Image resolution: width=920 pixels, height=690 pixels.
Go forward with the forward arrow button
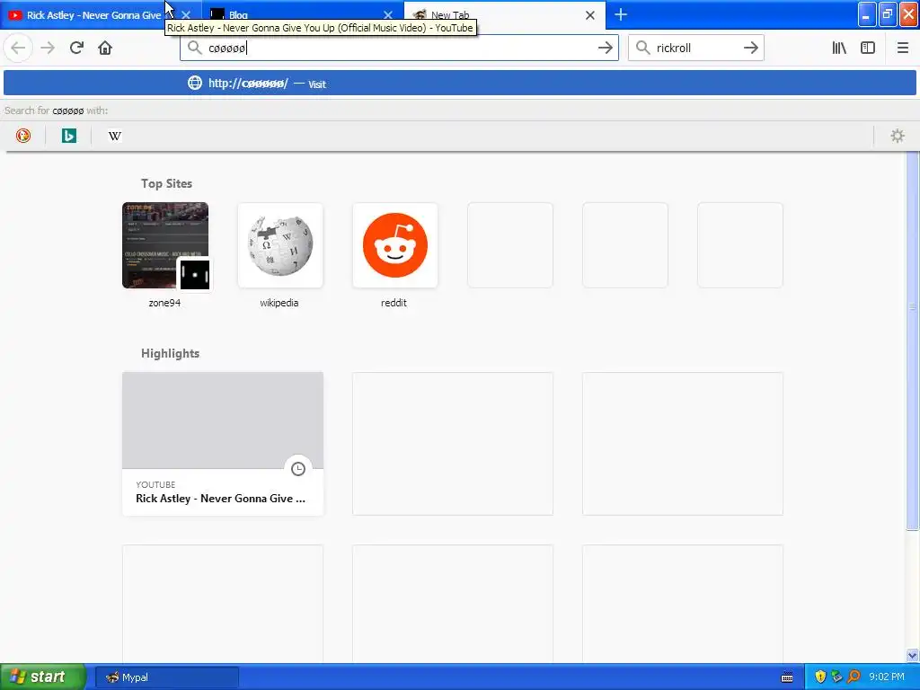(x=48, y=48)
